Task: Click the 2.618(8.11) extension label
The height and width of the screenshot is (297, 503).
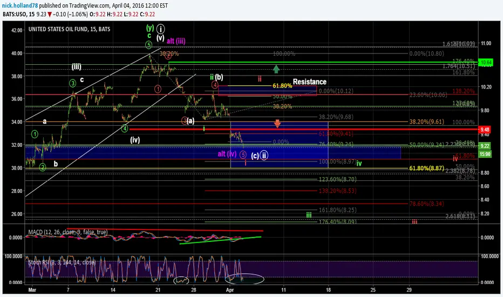Action: pyautogui.click(x=460, y=217)
